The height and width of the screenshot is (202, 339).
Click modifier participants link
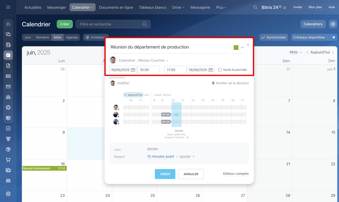coord(123,83)
